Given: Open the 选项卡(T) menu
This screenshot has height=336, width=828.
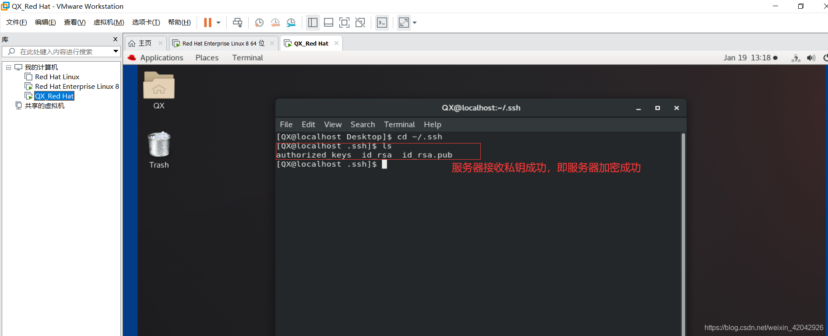Looking at the screenshot, I should pos(146,22).
